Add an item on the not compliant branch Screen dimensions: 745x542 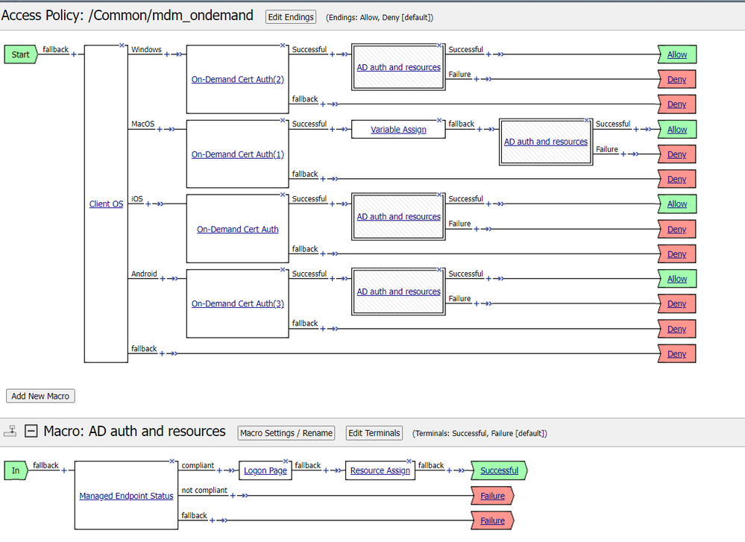[233, 496]
